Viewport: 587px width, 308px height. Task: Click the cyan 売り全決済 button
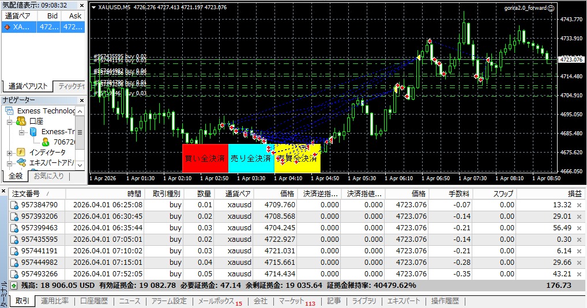tap(251, 158)
